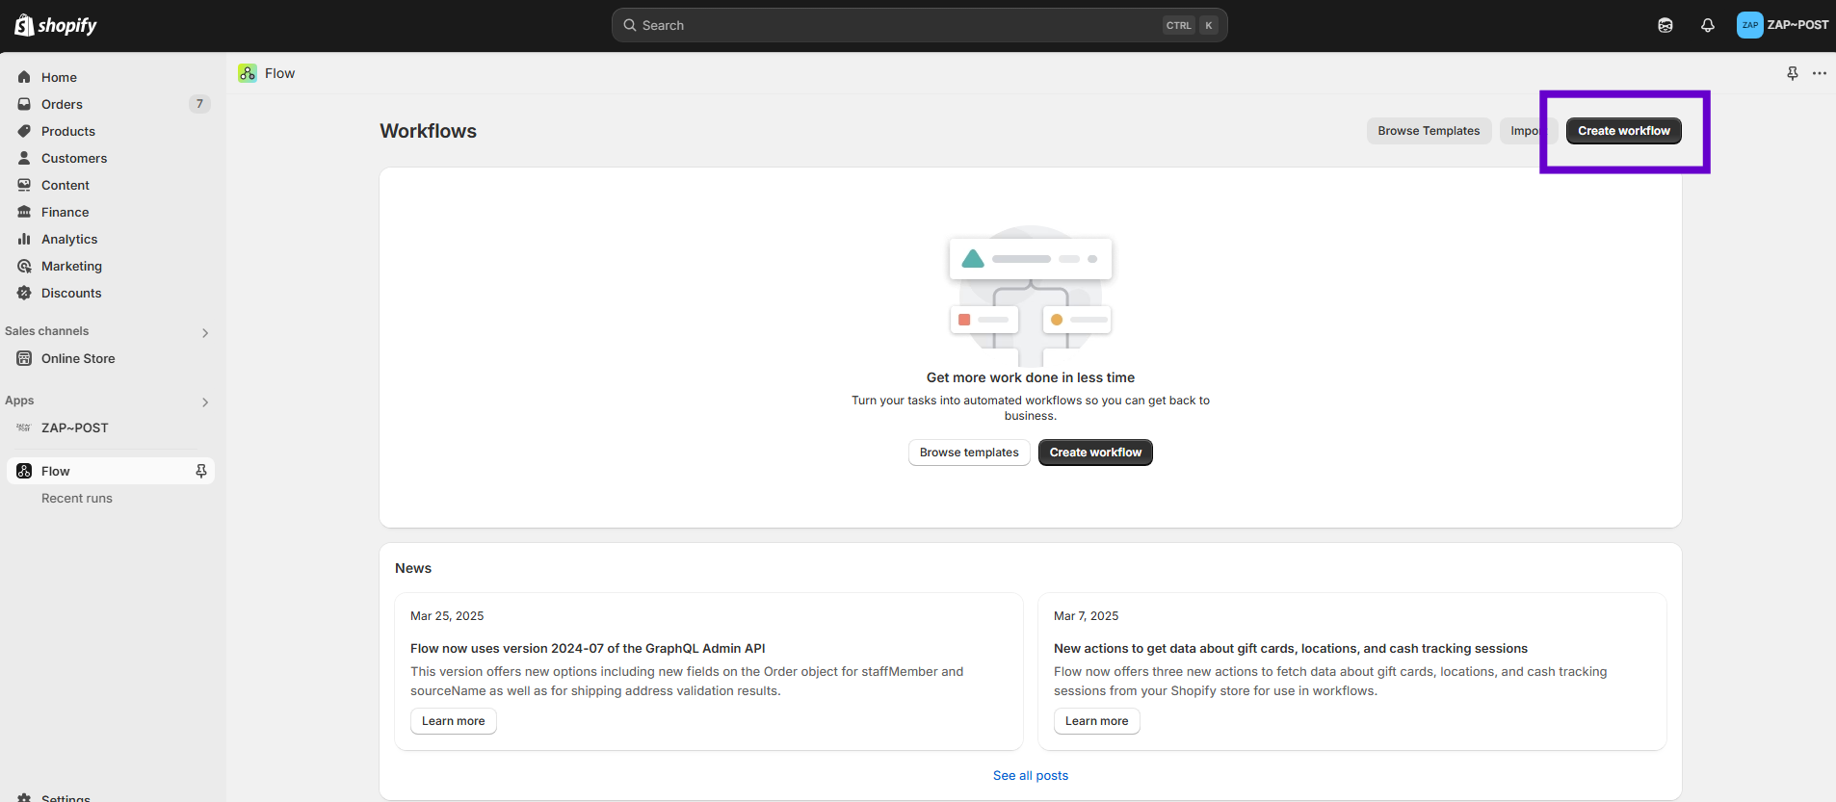
Task: Follow the See all posts link
Action: [x=1030, y=775]
